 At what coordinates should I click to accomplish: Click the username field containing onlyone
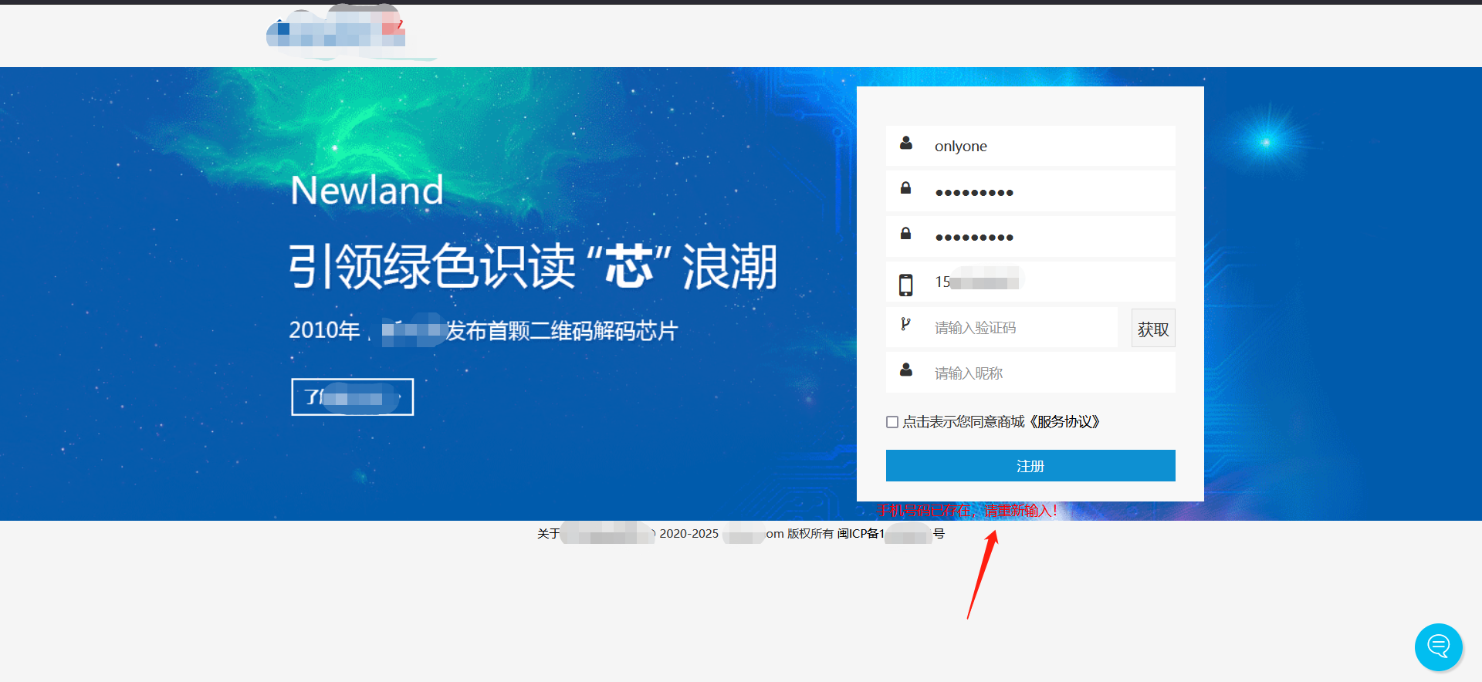[x=1030, y=146]
